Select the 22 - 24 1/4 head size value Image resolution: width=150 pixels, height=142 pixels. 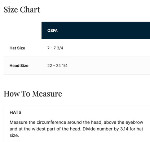click(x=57, y=66)
